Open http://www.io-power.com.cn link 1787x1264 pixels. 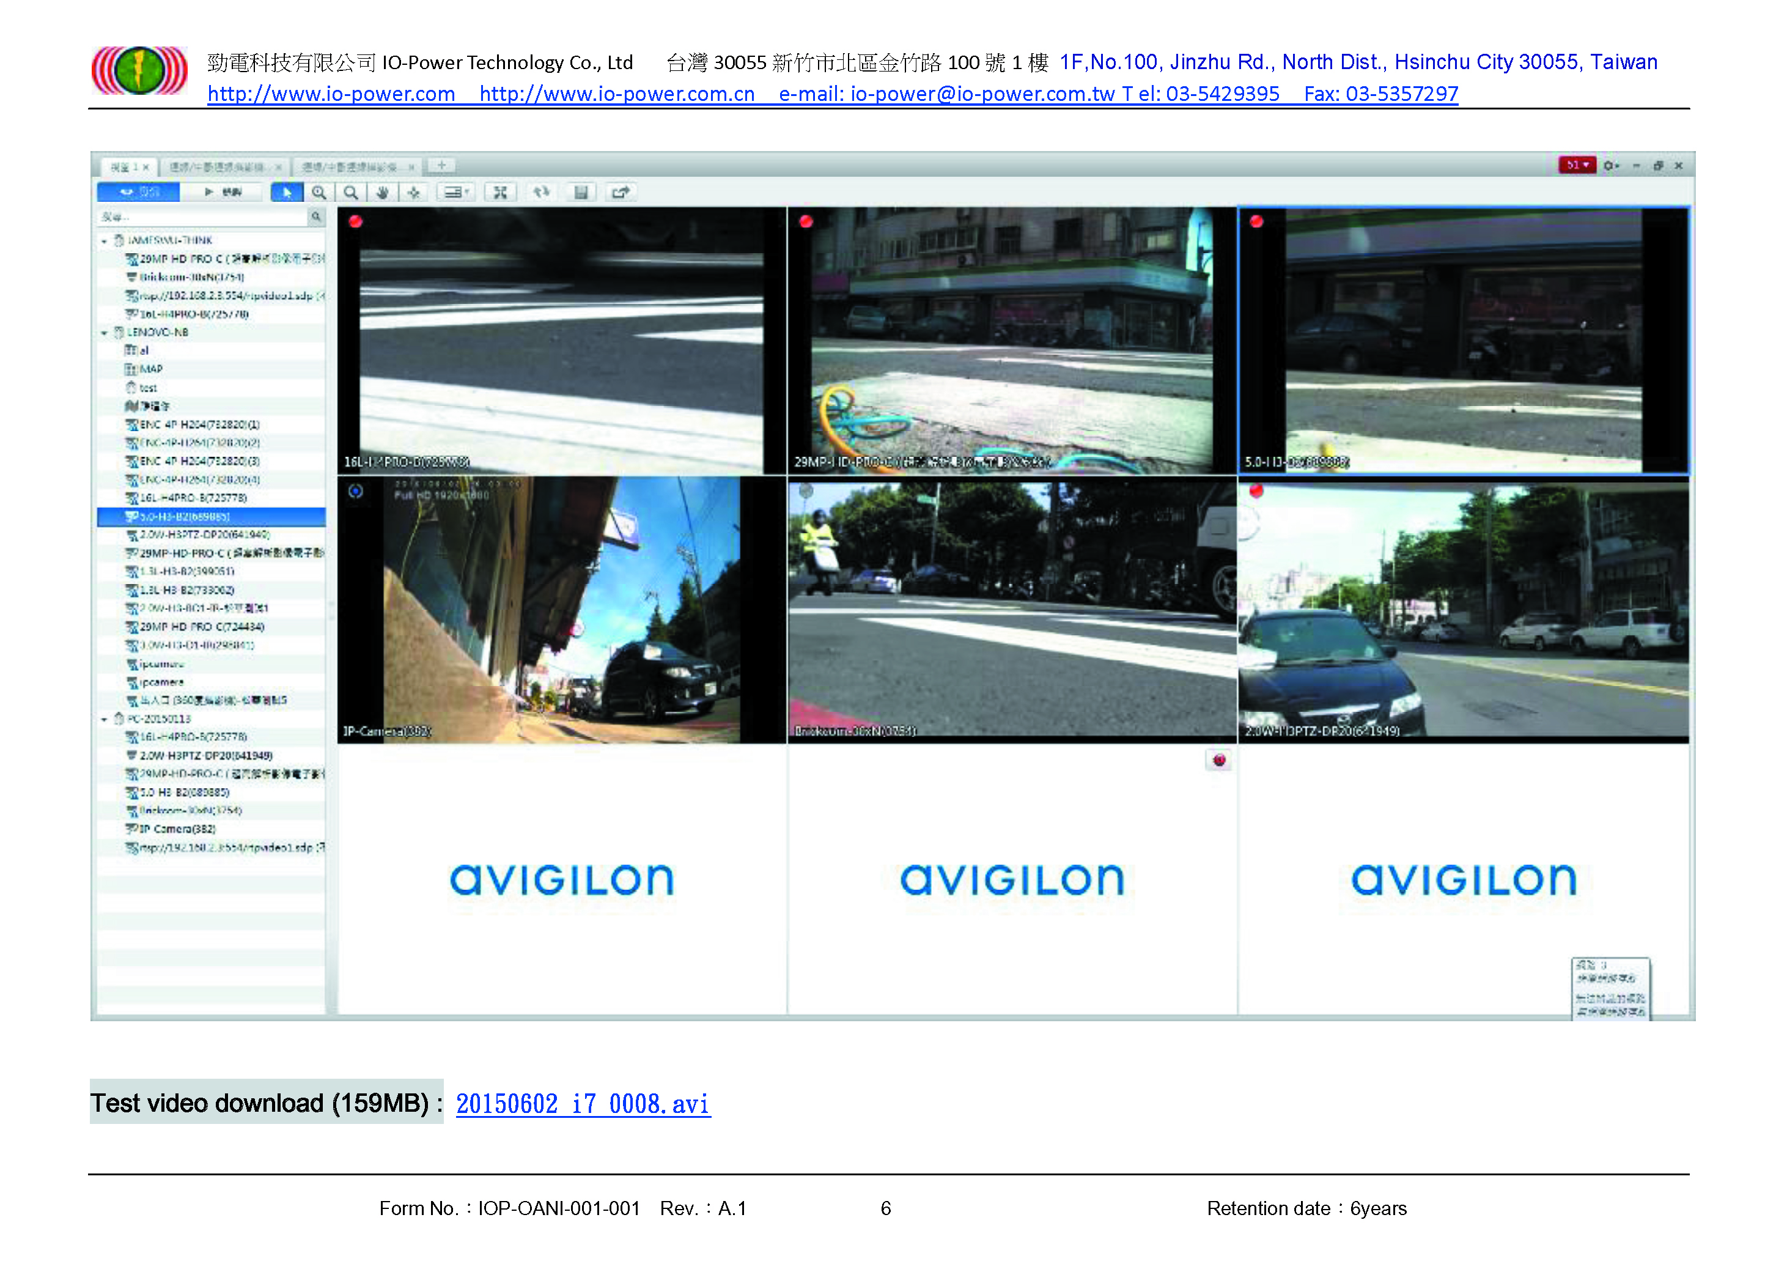coord(617,94)
